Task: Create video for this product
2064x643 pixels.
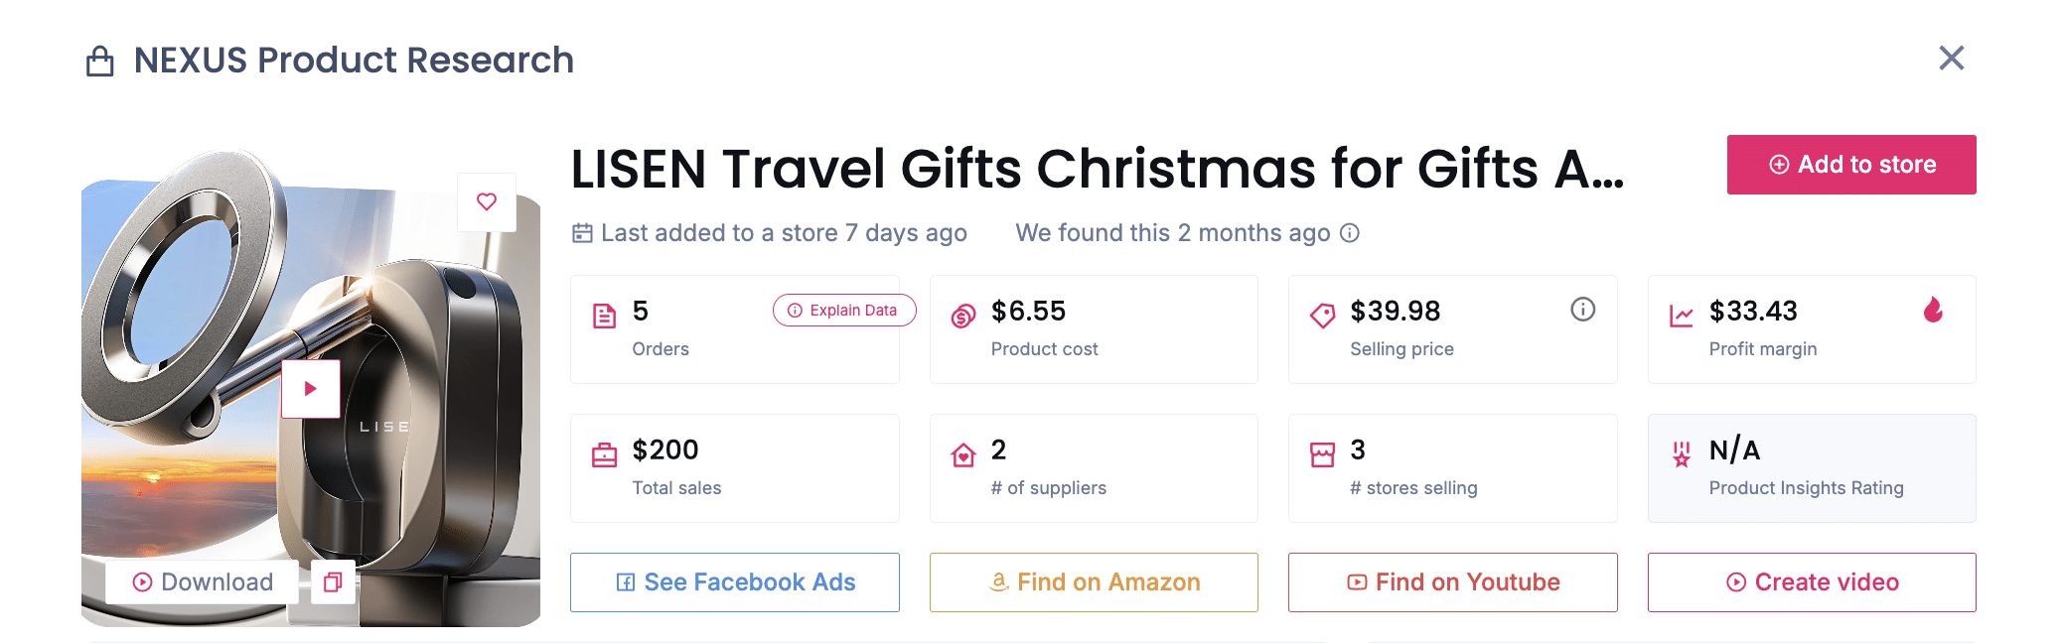Action: (x=1812, y=582)
